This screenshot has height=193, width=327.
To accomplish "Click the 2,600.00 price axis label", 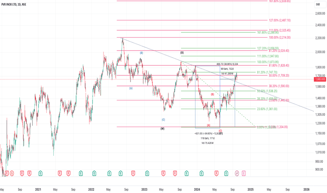I will tap(320, 13).
